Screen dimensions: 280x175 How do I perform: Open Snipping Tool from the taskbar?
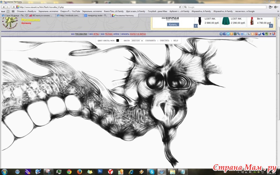tap(49, 172)
